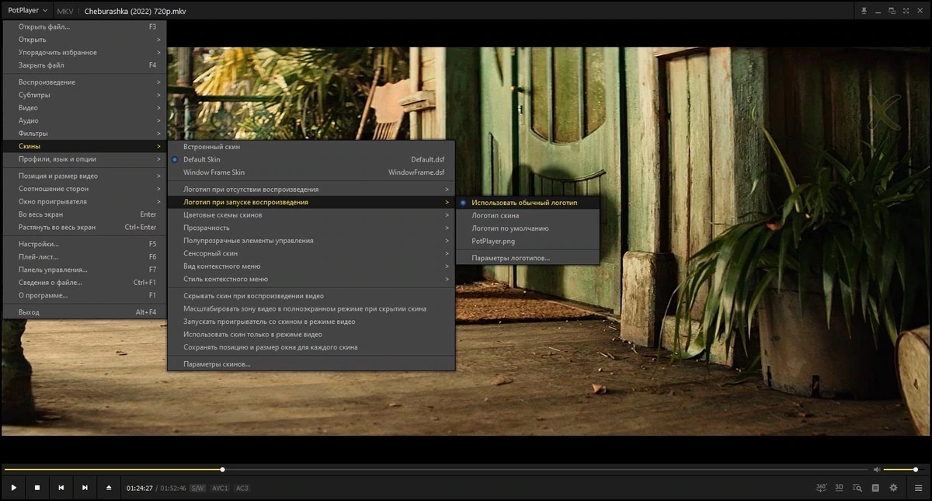This screenshot has width=932, height=501.
Task: Click the MKV format label in title bar
Action: click(65, 11)
